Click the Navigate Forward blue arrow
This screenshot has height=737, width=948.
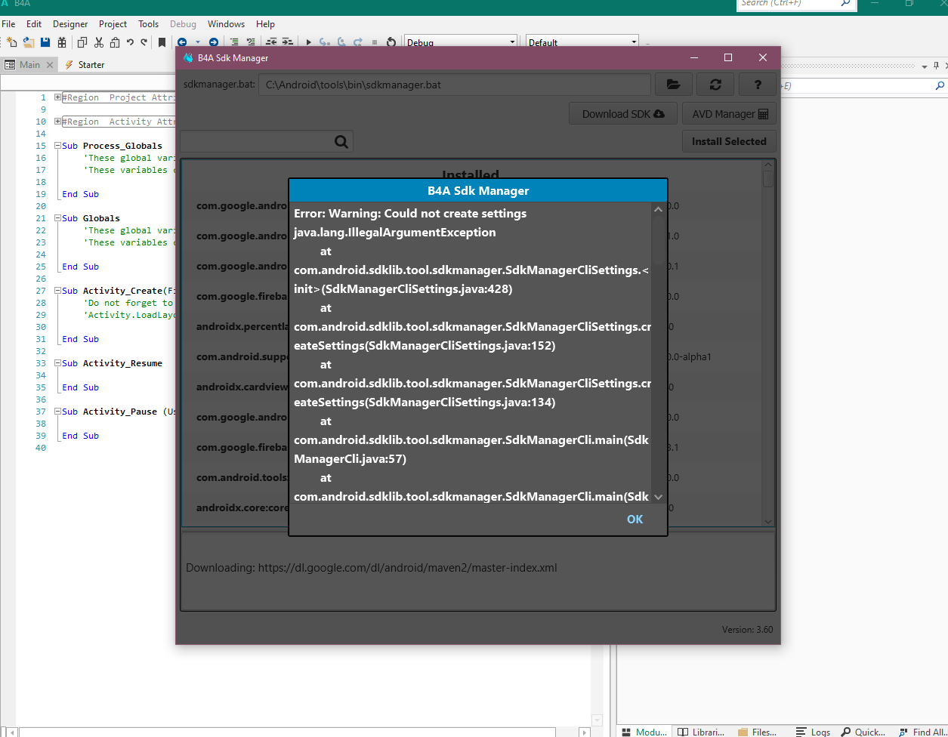point(214,42)
